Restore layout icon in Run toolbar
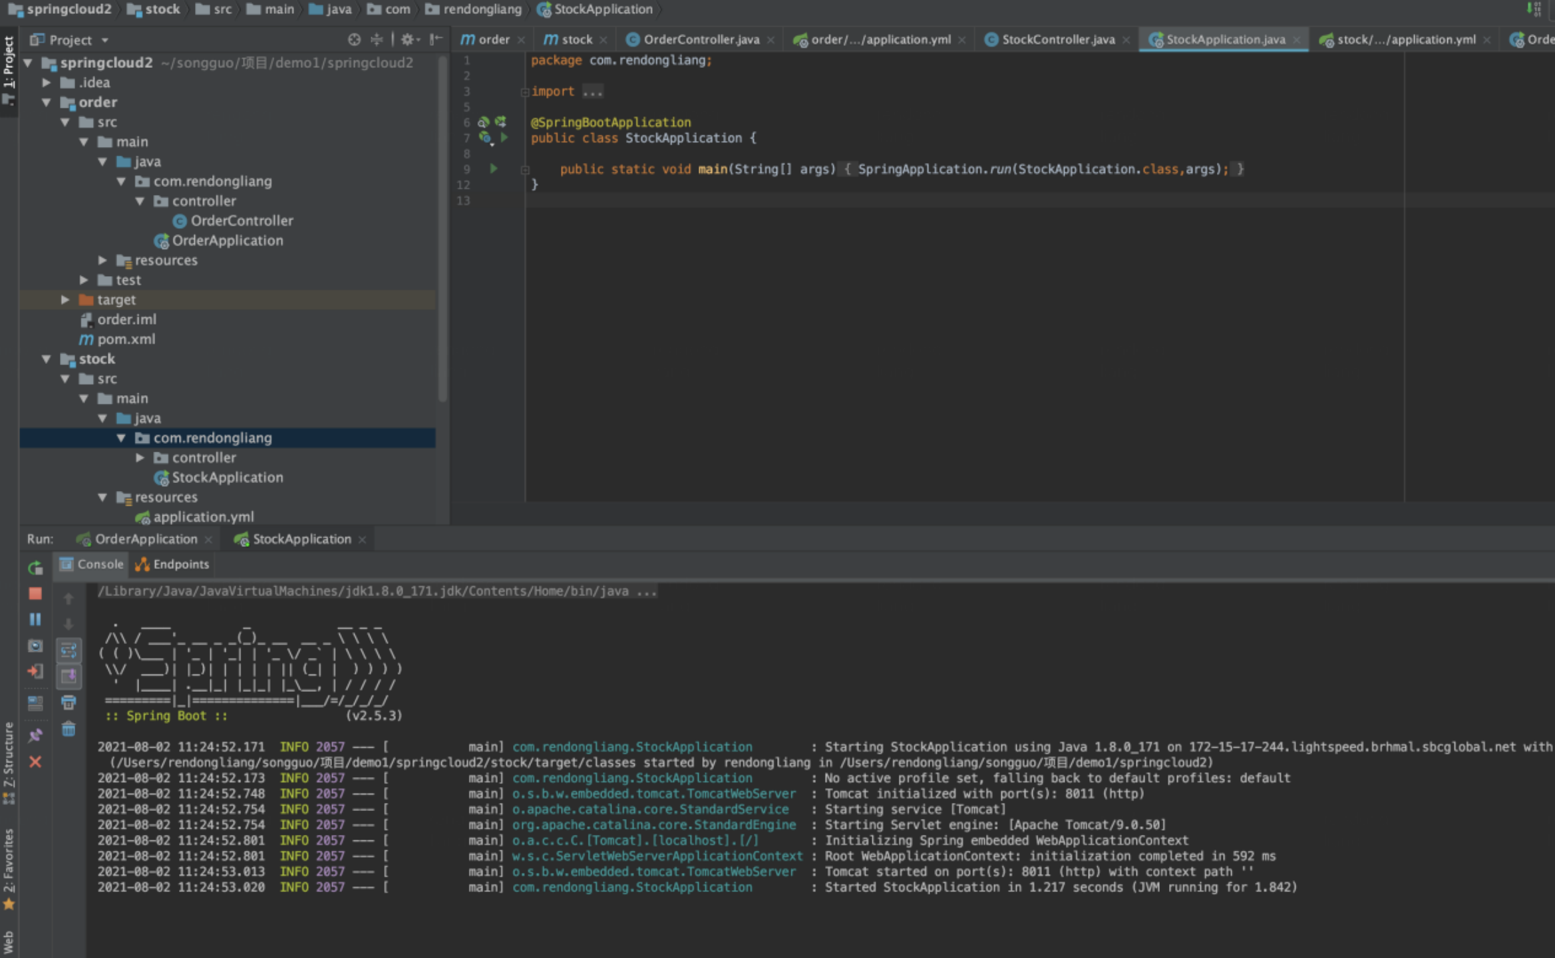Screen dimensions: 1555x958 click(35, 703)
